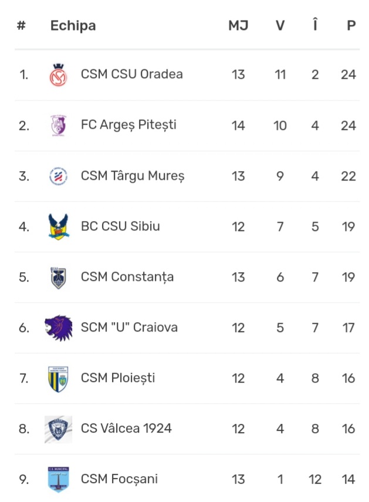Click the CSM Constanța shield logo

(x=59, y=277)
